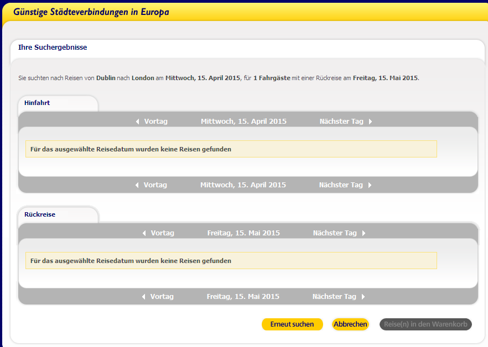Viewport: 488px width, 347px height.
Task: Click the Erneut suchen button
Action: pos(292,324)
